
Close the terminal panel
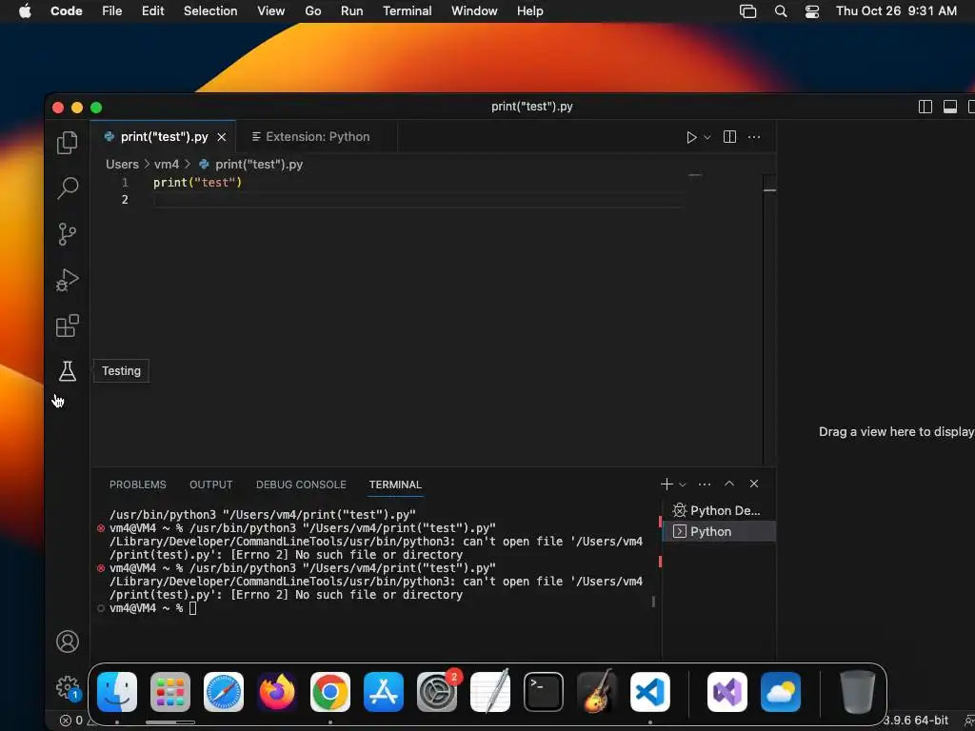[x=754, y=484]
